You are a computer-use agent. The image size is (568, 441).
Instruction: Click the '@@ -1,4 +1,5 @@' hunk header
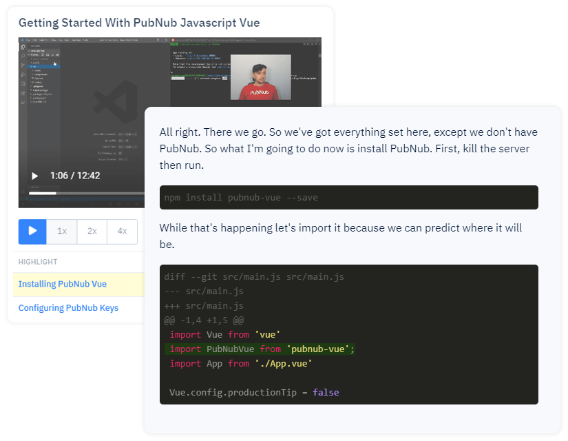click(204, 320)
